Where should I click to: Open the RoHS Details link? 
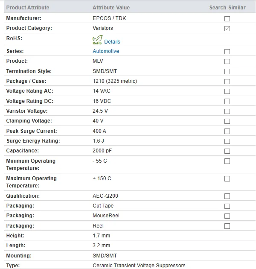112,42
